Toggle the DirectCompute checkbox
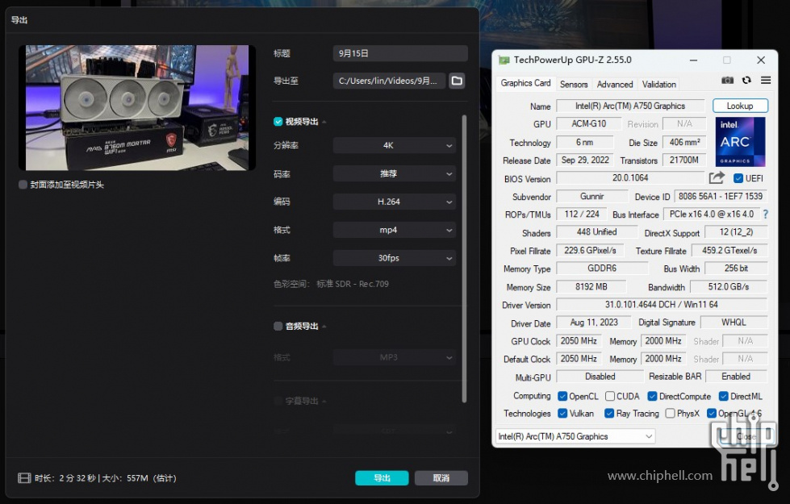 [x=653, y=396]
